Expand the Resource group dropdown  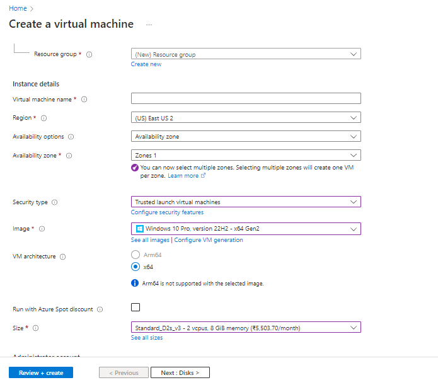(x=246, y=54)
